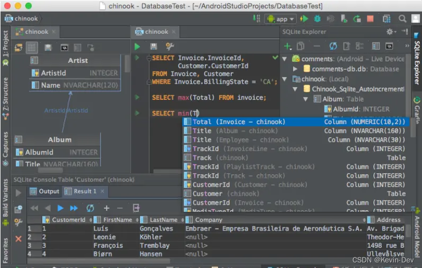Close the chinook SQL console tab

click(174, 32)
